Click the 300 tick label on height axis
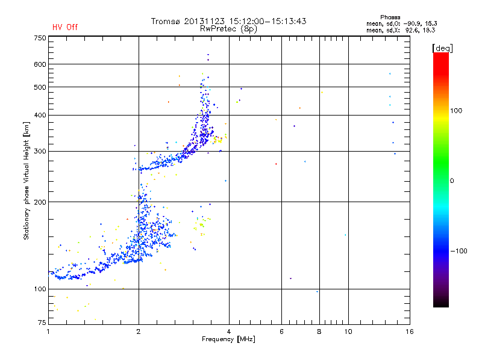This screenshot has height=361, width=482. tap(40, 152)
